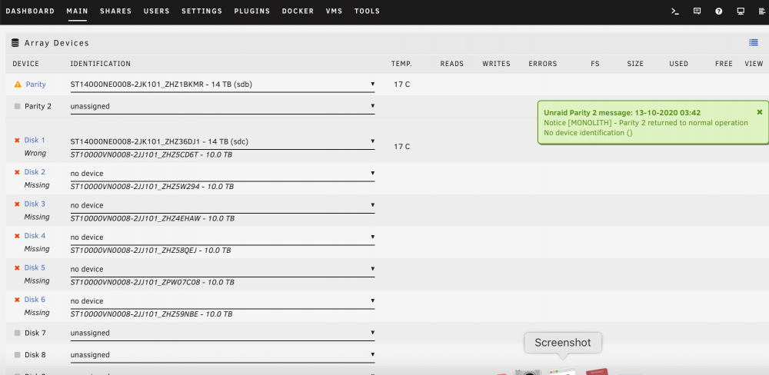Open the Disk 3 link

click(x=35, y=204)
